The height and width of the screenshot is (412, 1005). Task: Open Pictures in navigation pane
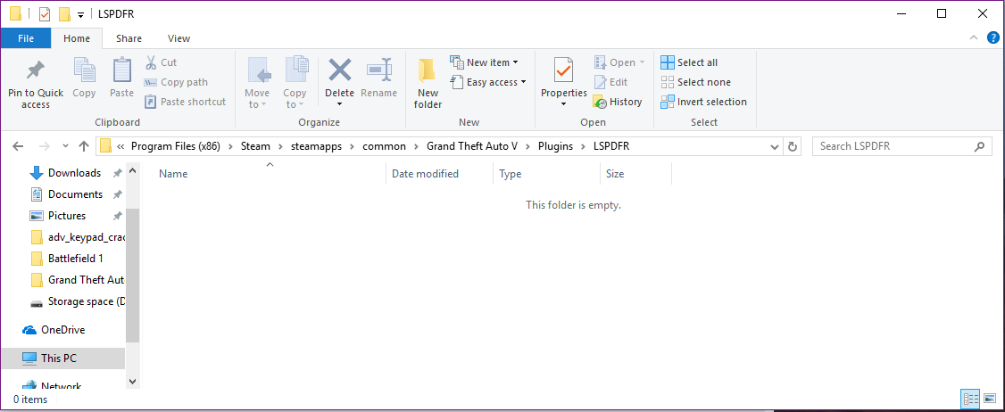pyautogui.click(x=67, y=216)
